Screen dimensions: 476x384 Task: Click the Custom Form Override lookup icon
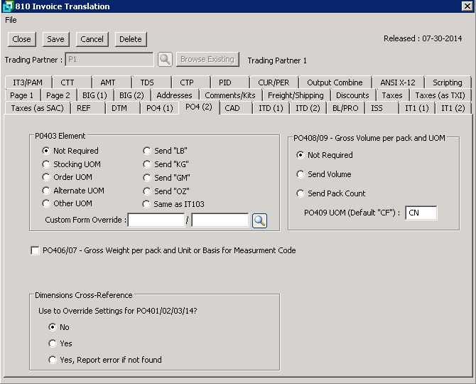tap(259, 220)
